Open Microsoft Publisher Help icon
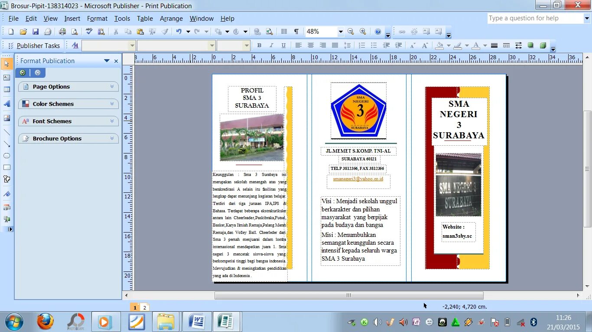592x332 pixels. click(377, 32)
